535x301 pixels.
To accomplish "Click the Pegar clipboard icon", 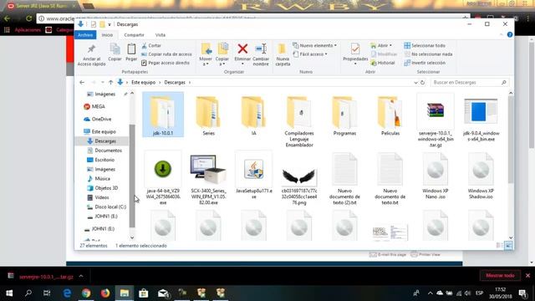I will [x=131, y=52].
